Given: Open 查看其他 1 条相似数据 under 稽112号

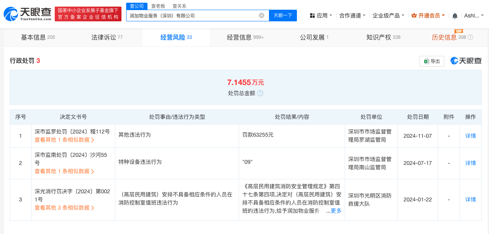Looking at the screenshot, I should tap(64, 140).
